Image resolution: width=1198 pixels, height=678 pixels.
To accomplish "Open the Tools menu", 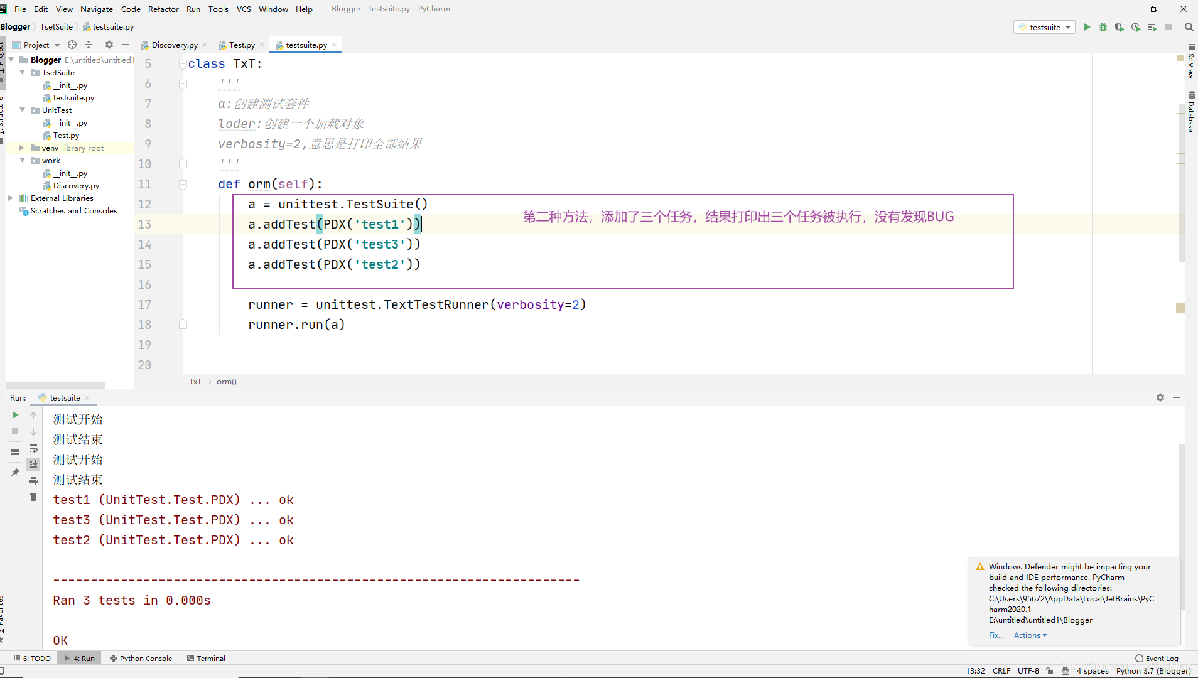I will click(218, 9).
